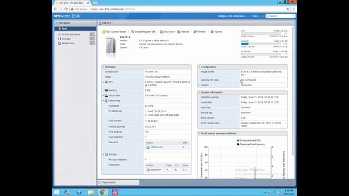This screenshot has height=196, width=349.
Task: Collapse the Performance summary panel
Action: click(200, 133)
